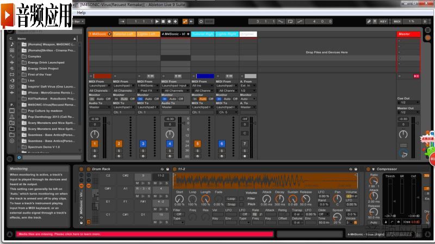Open quantization 1 Bar dropdown
435x244 pixels.
tap(78, 21)
